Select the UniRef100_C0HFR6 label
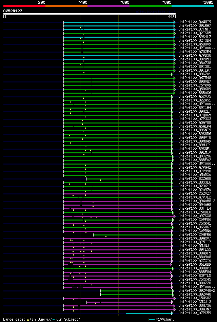Viewport: 217px width, 322px height. (x=195, y=235)
